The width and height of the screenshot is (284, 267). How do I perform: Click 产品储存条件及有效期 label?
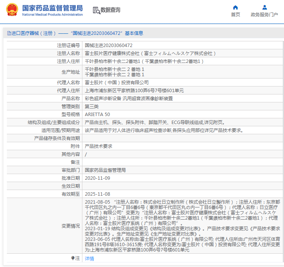pyautogui.click(x=57, y=138)
